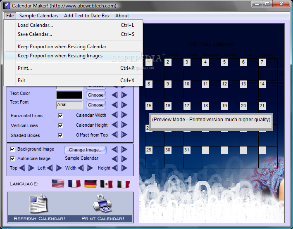293x229 pixels.
Task: Decrease Calendar Width with left arrow
Action: tap(115, 115)
